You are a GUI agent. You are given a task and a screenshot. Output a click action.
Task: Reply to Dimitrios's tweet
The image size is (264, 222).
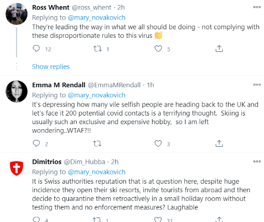(36, 219)
